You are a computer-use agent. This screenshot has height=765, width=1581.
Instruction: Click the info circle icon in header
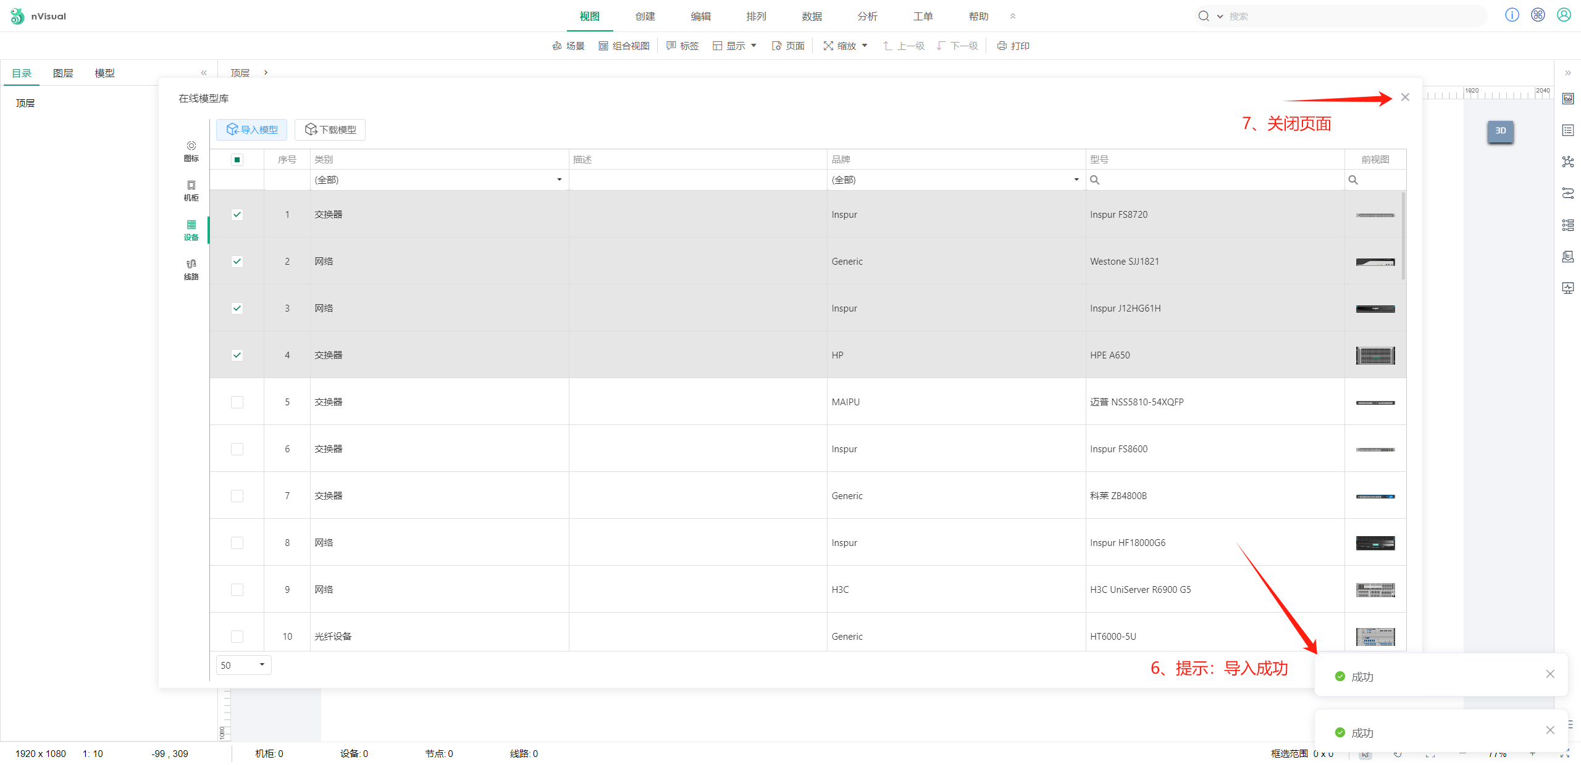pos(1512,15)
